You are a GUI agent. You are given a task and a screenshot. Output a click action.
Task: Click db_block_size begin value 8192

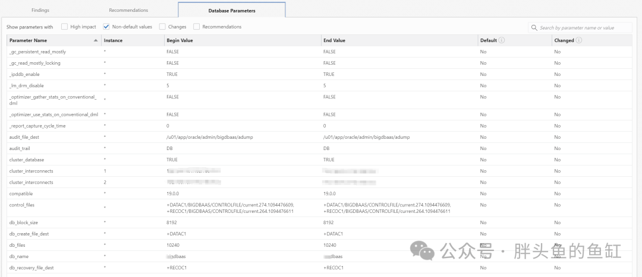[x=172, y=222]
